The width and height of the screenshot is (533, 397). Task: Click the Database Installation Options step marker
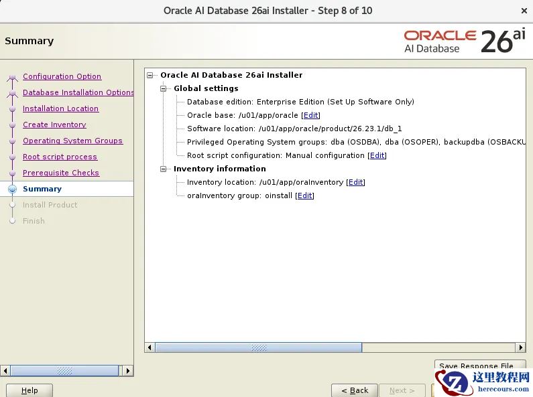(x=13, y=94)
